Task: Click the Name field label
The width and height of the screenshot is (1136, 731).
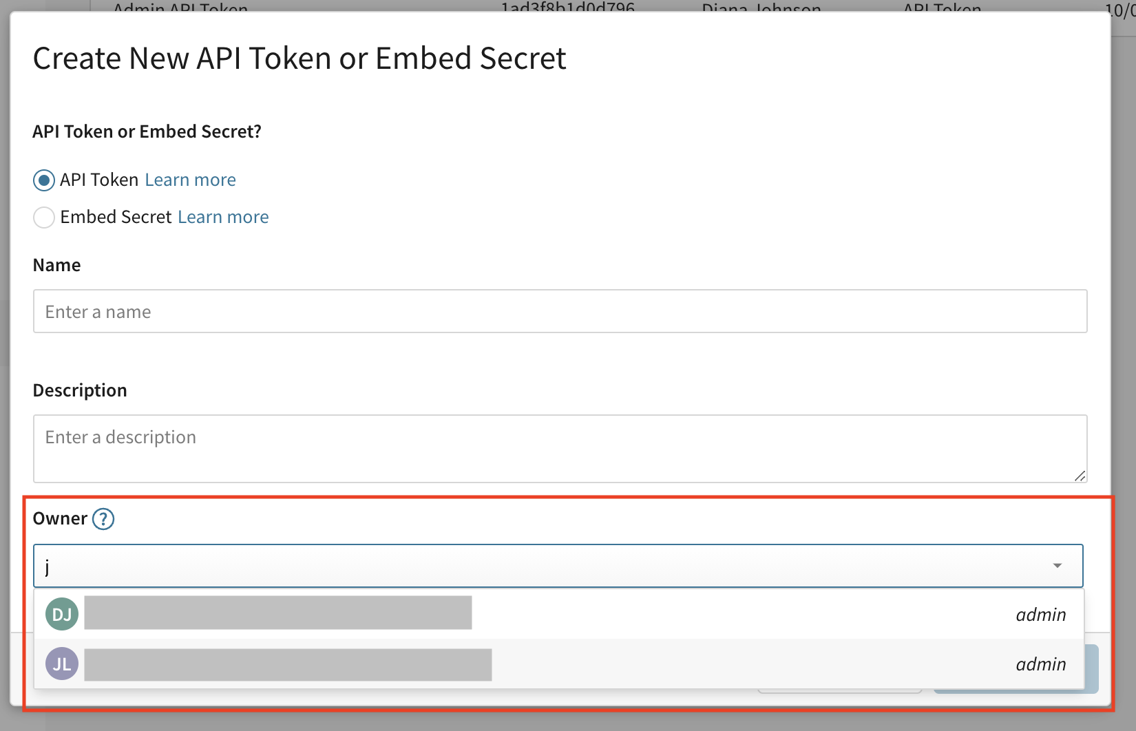Action: point(56,266)
